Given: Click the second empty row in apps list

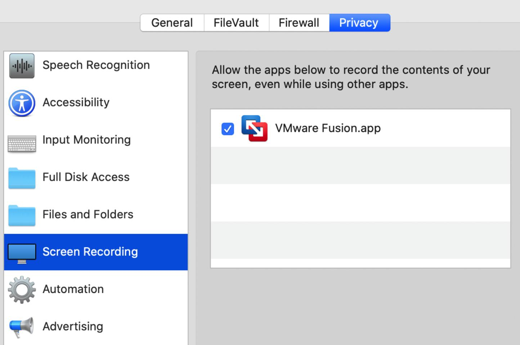Looking at the screenshot, I should pyautogui.click(x=360, y=203).
